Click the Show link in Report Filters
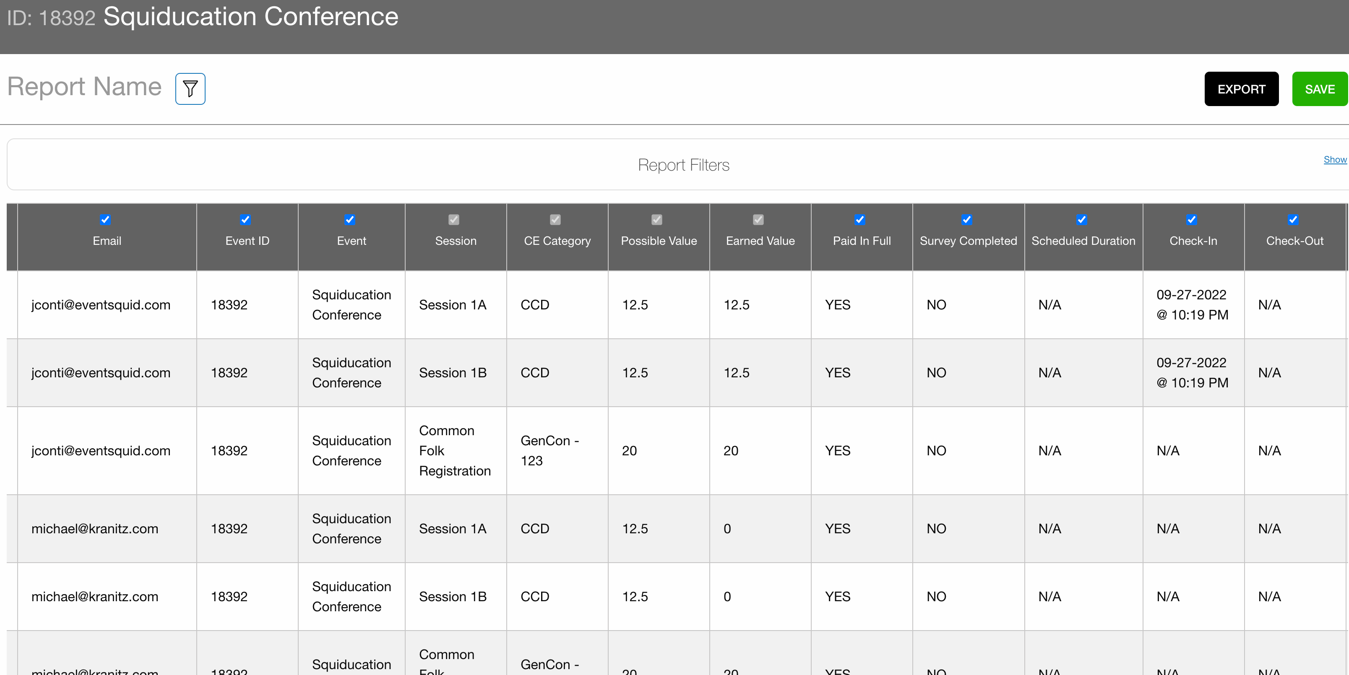The height and width of the screenshot is (675, 1349). pyautogui.click(x=1335, y=160)
